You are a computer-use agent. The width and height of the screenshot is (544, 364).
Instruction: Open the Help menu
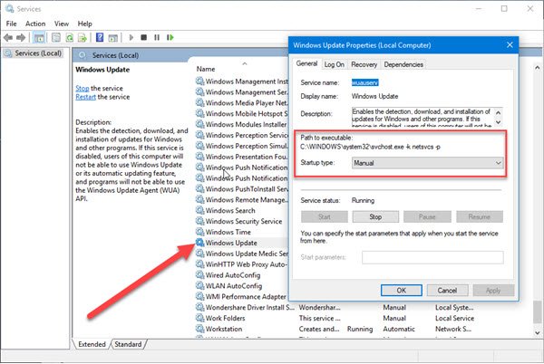(84, 24)
